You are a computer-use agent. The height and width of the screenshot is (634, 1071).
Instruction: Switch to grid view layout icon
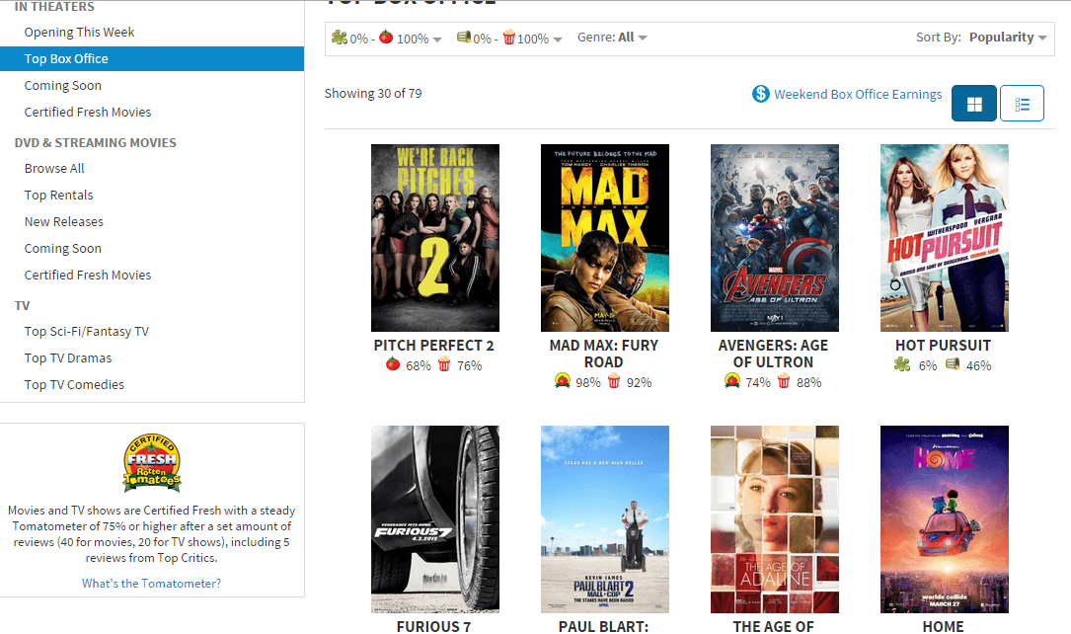[x=974, y=104]
